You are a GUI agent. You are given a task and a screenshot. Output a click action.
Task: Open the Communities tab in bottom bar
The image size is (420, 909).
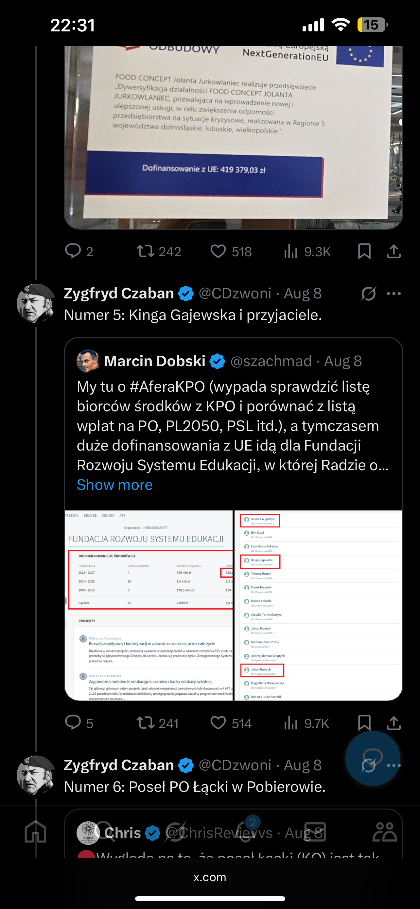[384, 832]
